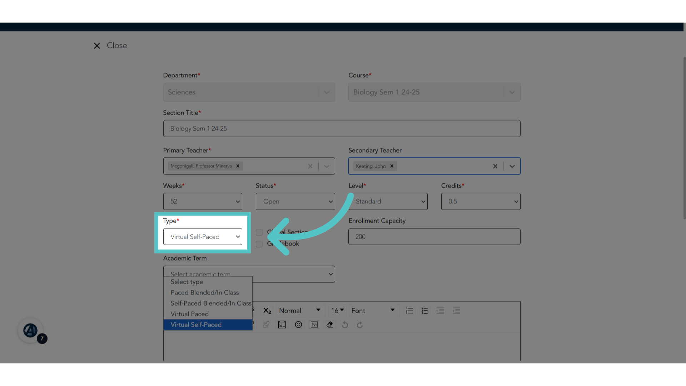Viewport: 686px width, 386px height.
Task: Click the eraser clear formatting icon
Action: pos(329,325)
